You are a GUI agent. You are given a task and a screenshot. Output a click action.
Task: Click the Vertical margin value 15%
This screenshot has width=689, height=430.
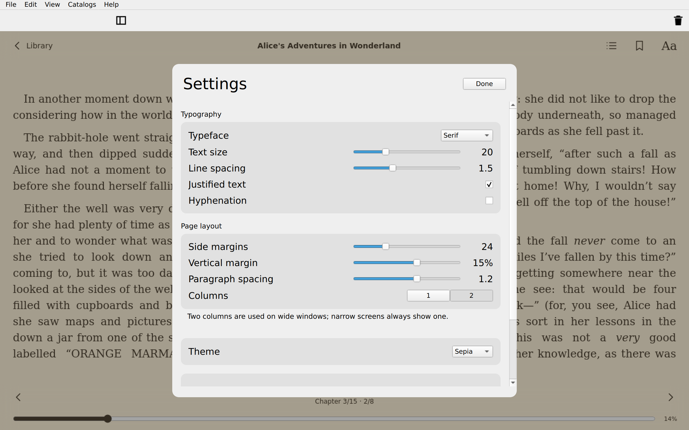483,263
